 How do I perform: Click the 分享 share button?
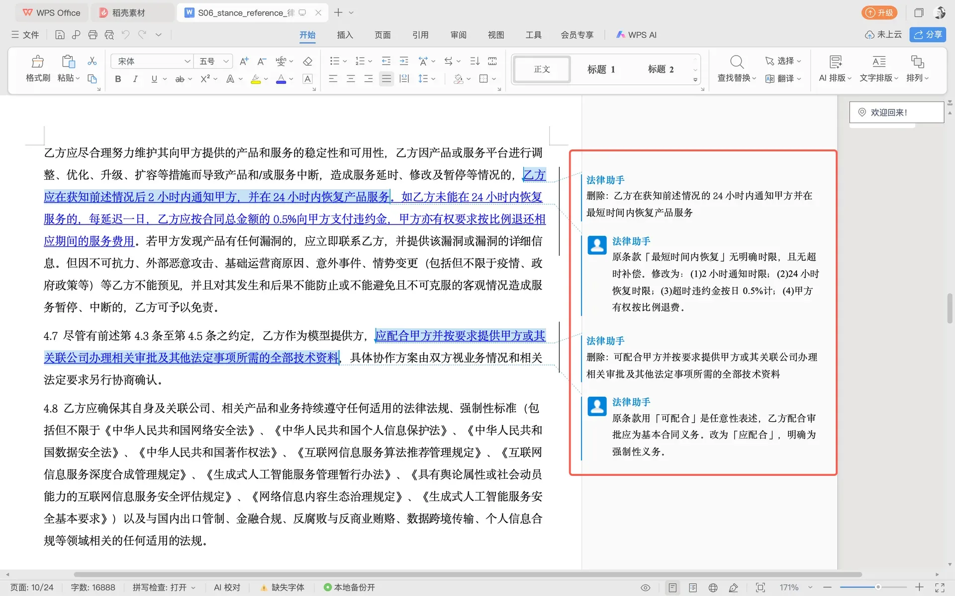(928, 35)
